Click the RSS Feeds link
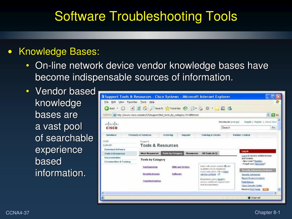This screenshot has width=292, height=219. [x=255, y=189]
